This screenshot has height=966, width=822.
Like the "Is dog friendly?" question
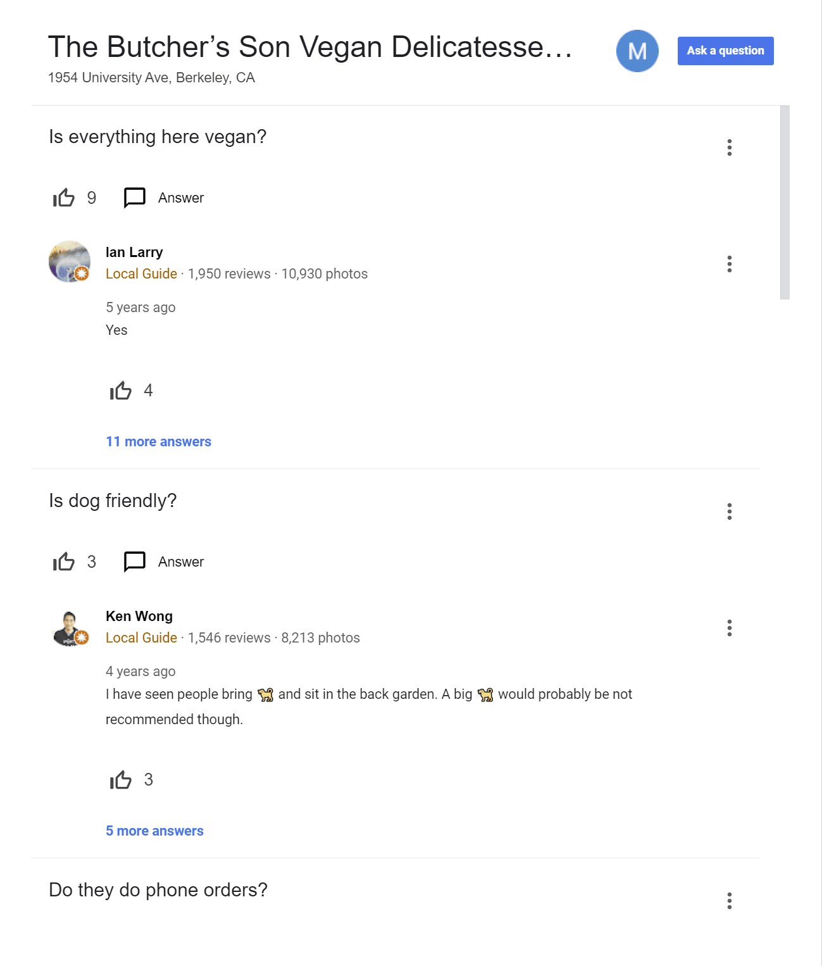coord(64,562)
